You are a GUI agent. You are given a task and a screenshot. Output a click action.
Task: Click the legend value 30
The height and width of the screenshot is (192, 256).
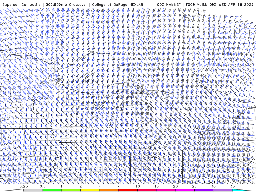[x=213, y=186]
